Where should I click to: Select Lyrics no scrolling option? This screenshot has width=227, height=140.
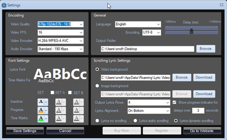tap(97, 120)
